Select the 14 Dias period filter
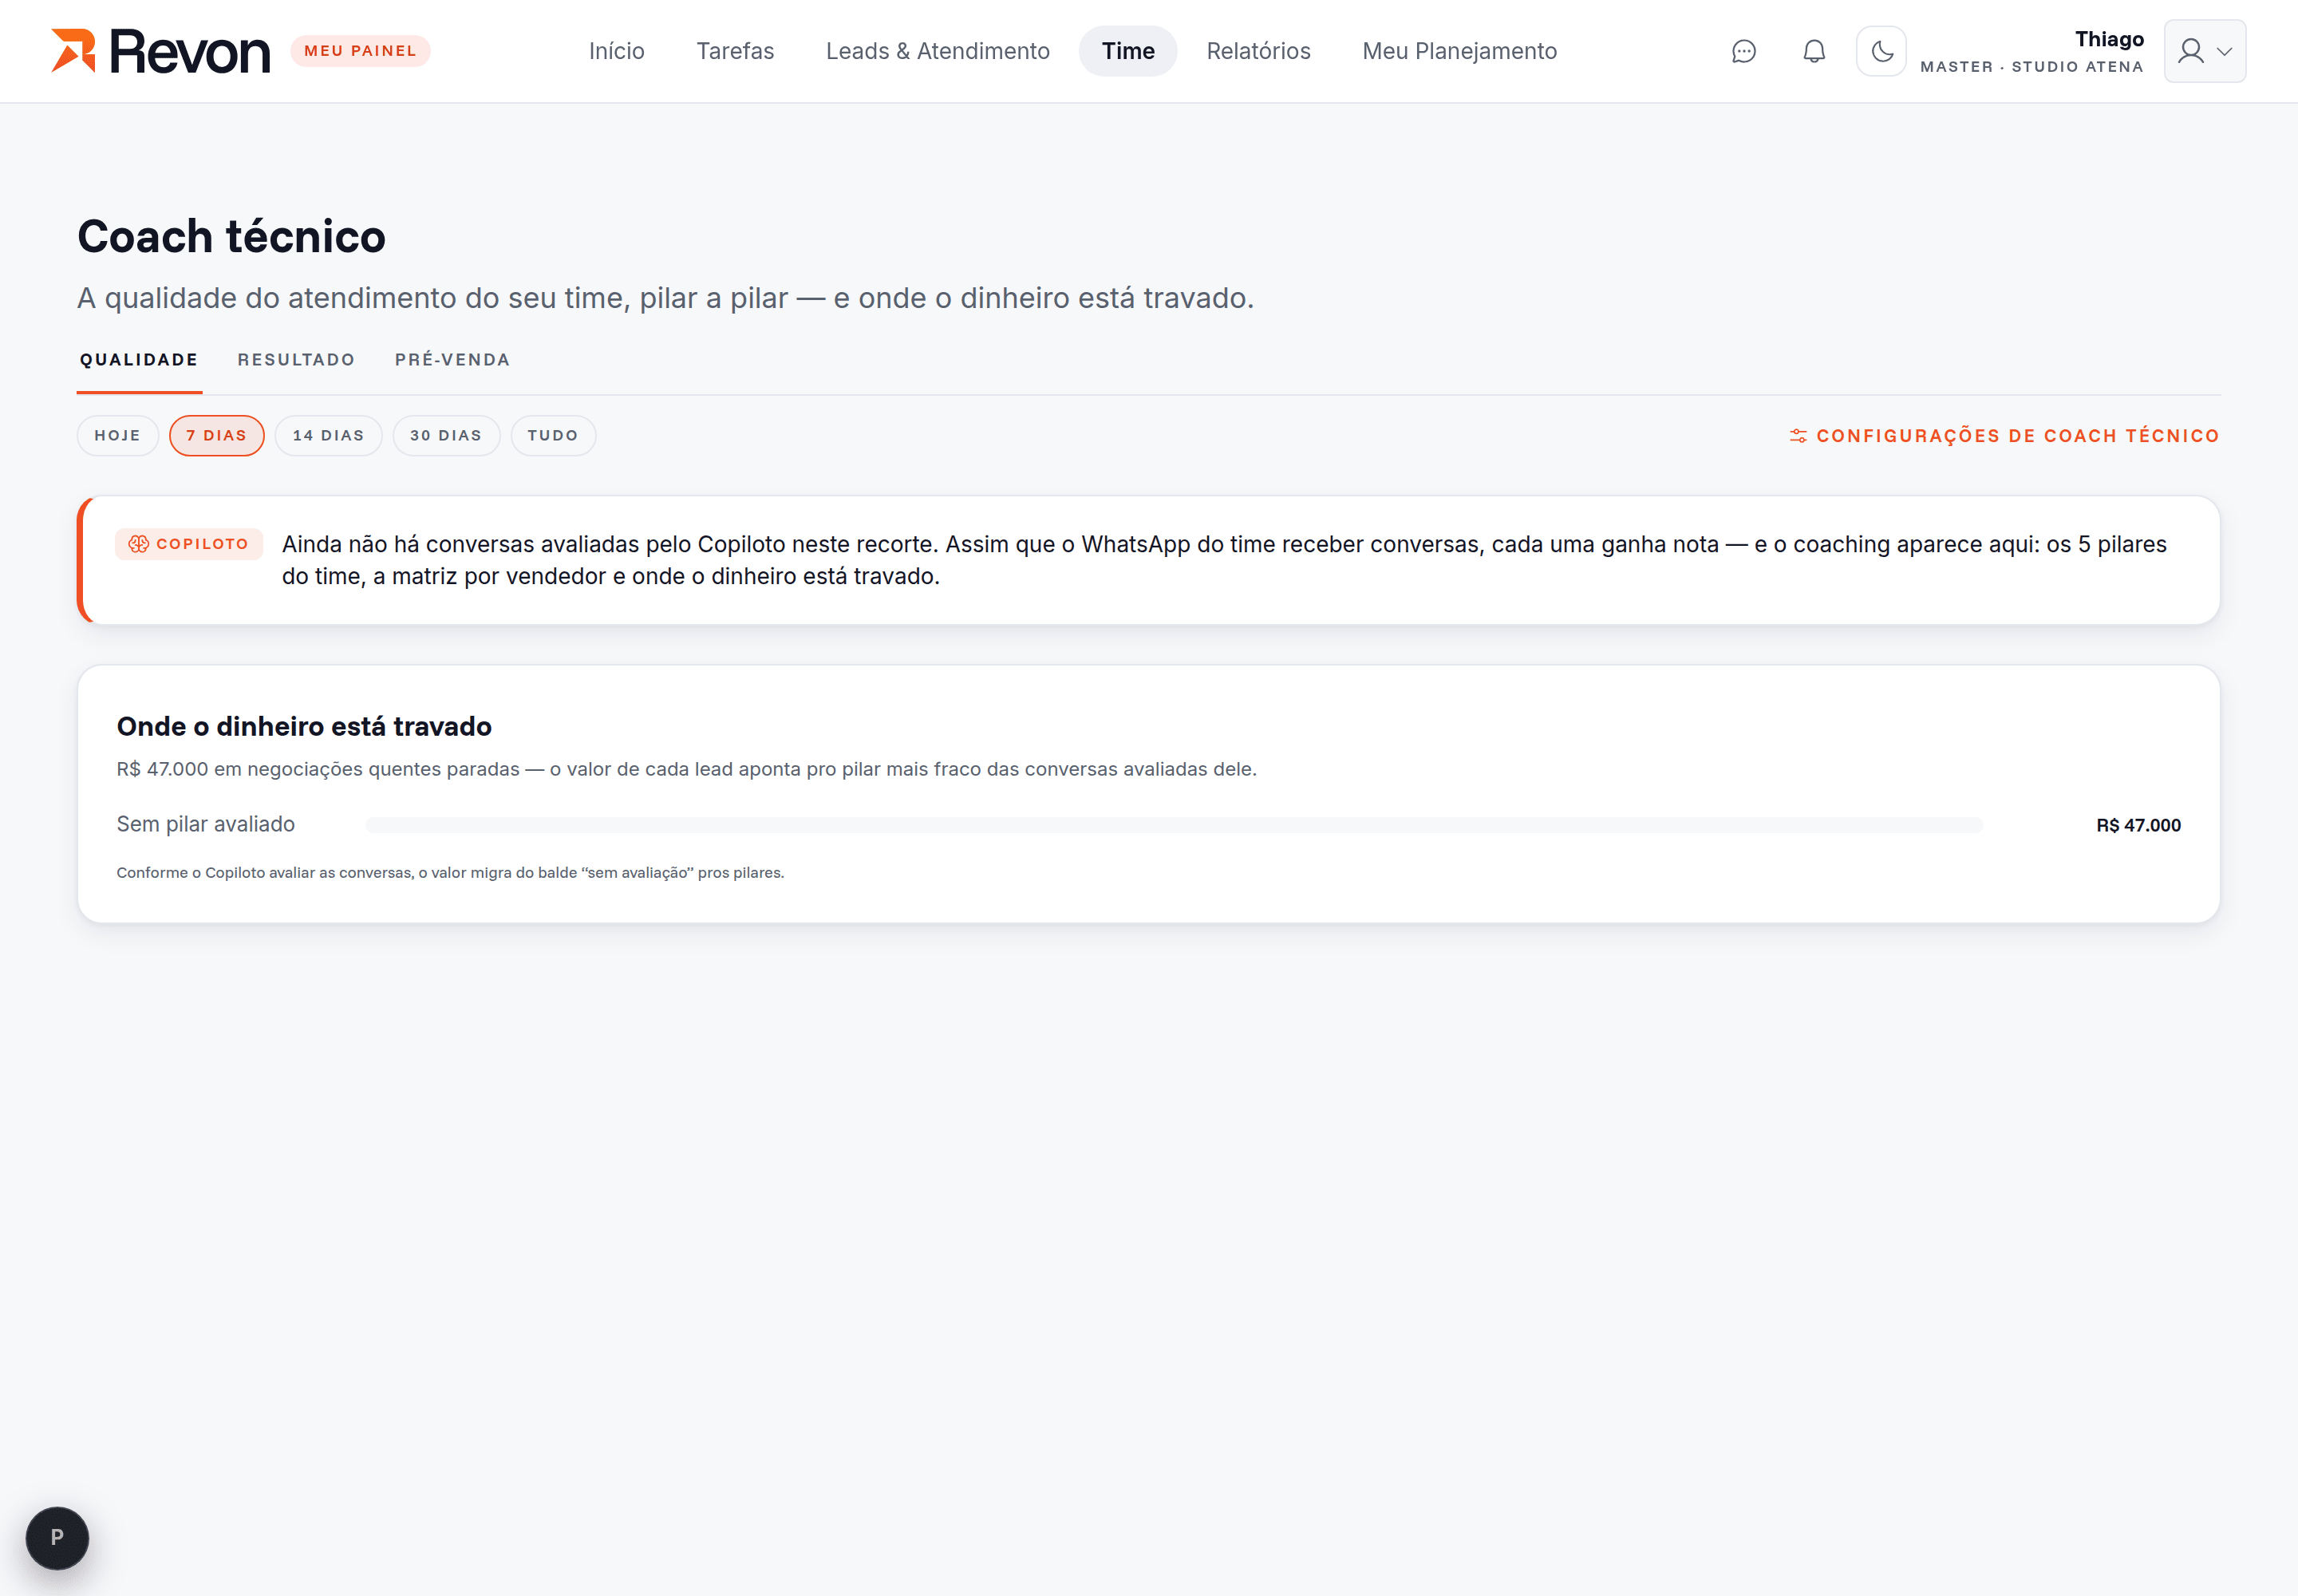 (x=328, y=435)
